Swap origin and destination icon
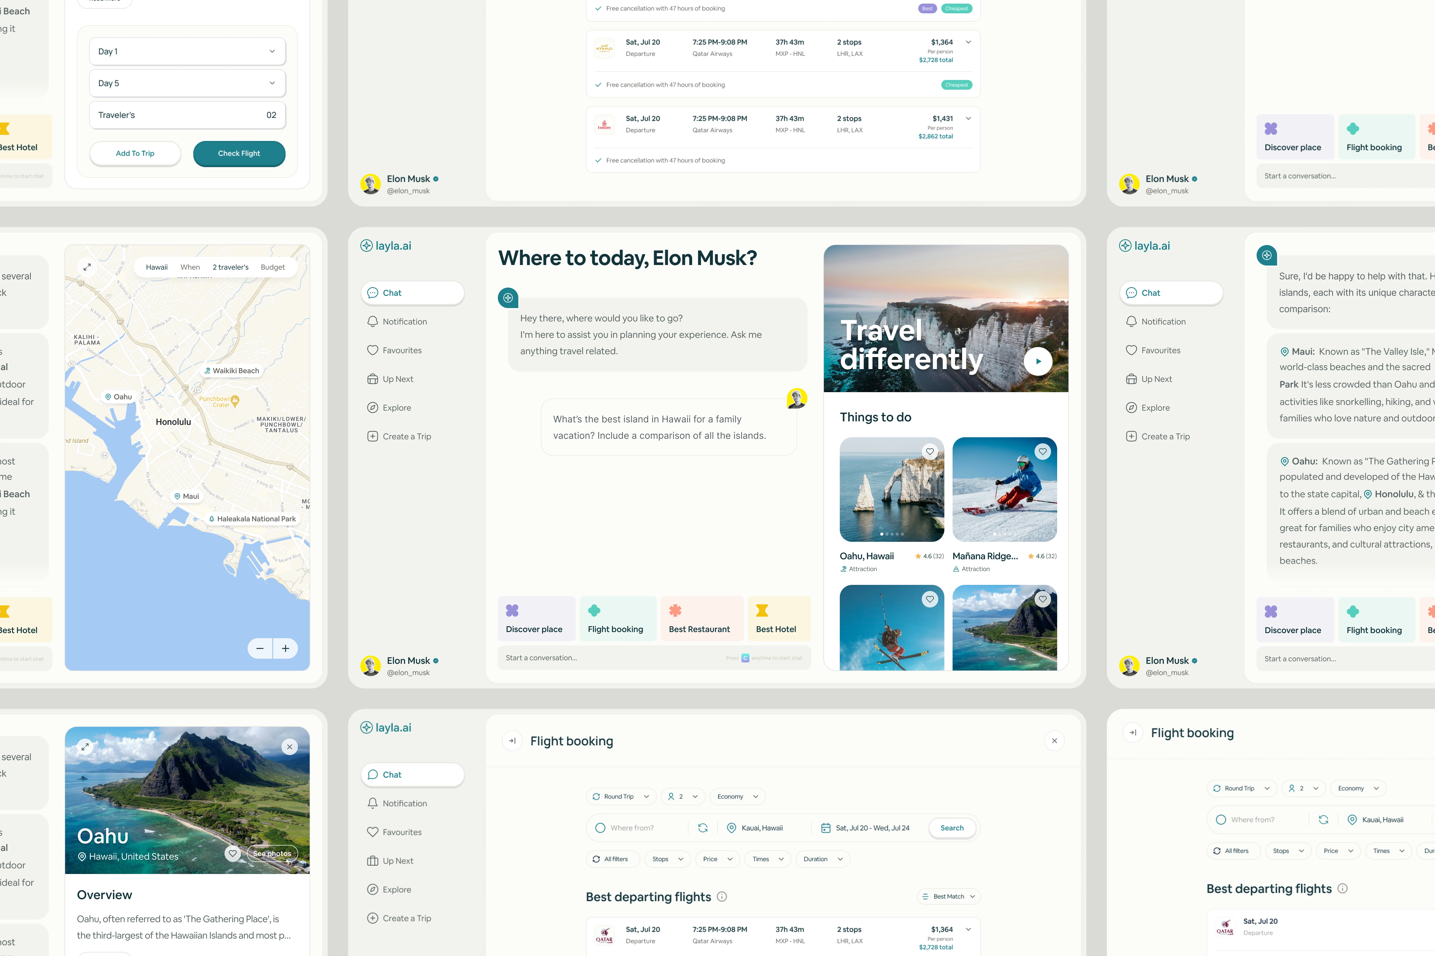Image resolution: width=1435 pixels, height=956 pixels. pos(703,828)
